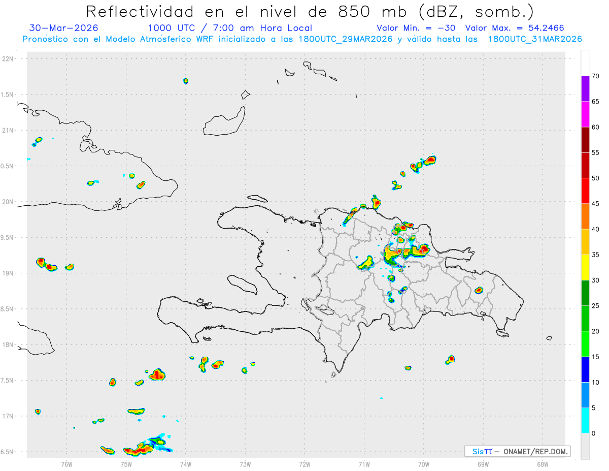Click the WRF model initialization subtitle text
The width and height of the screenshot is (609, 471).
click(302, 39)
